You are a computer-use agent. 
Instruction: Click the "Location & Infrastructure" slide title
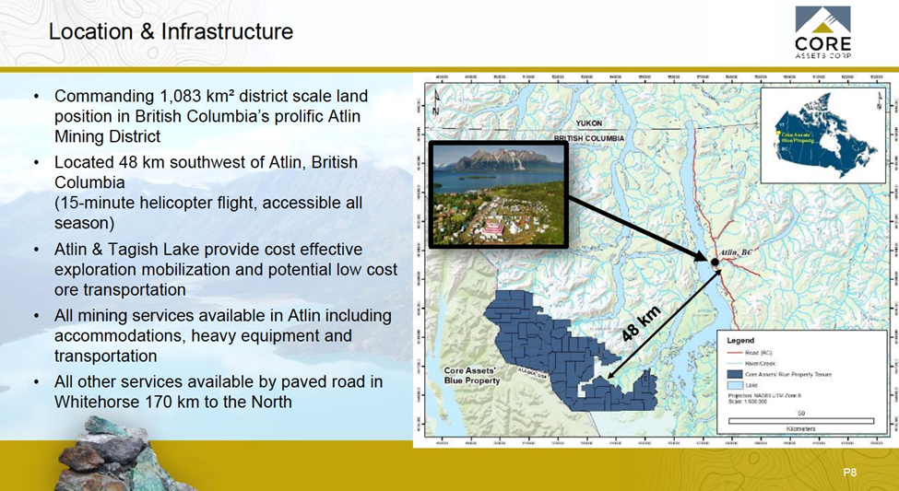click(x=171, y=32)
